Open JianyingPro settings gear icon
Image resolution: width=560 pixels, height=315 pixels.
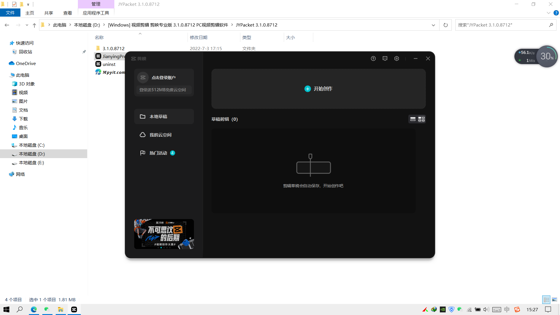[x=397, y=59]
